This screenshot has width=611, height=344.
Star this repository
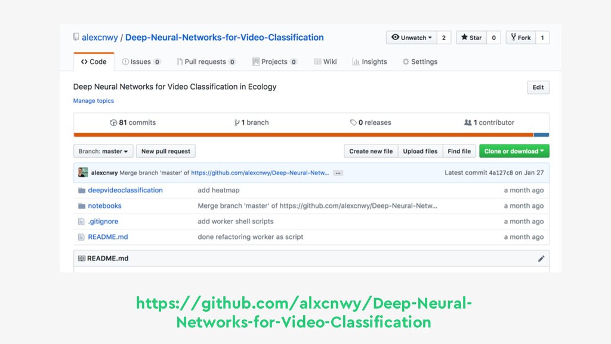(x=471, y=38)
